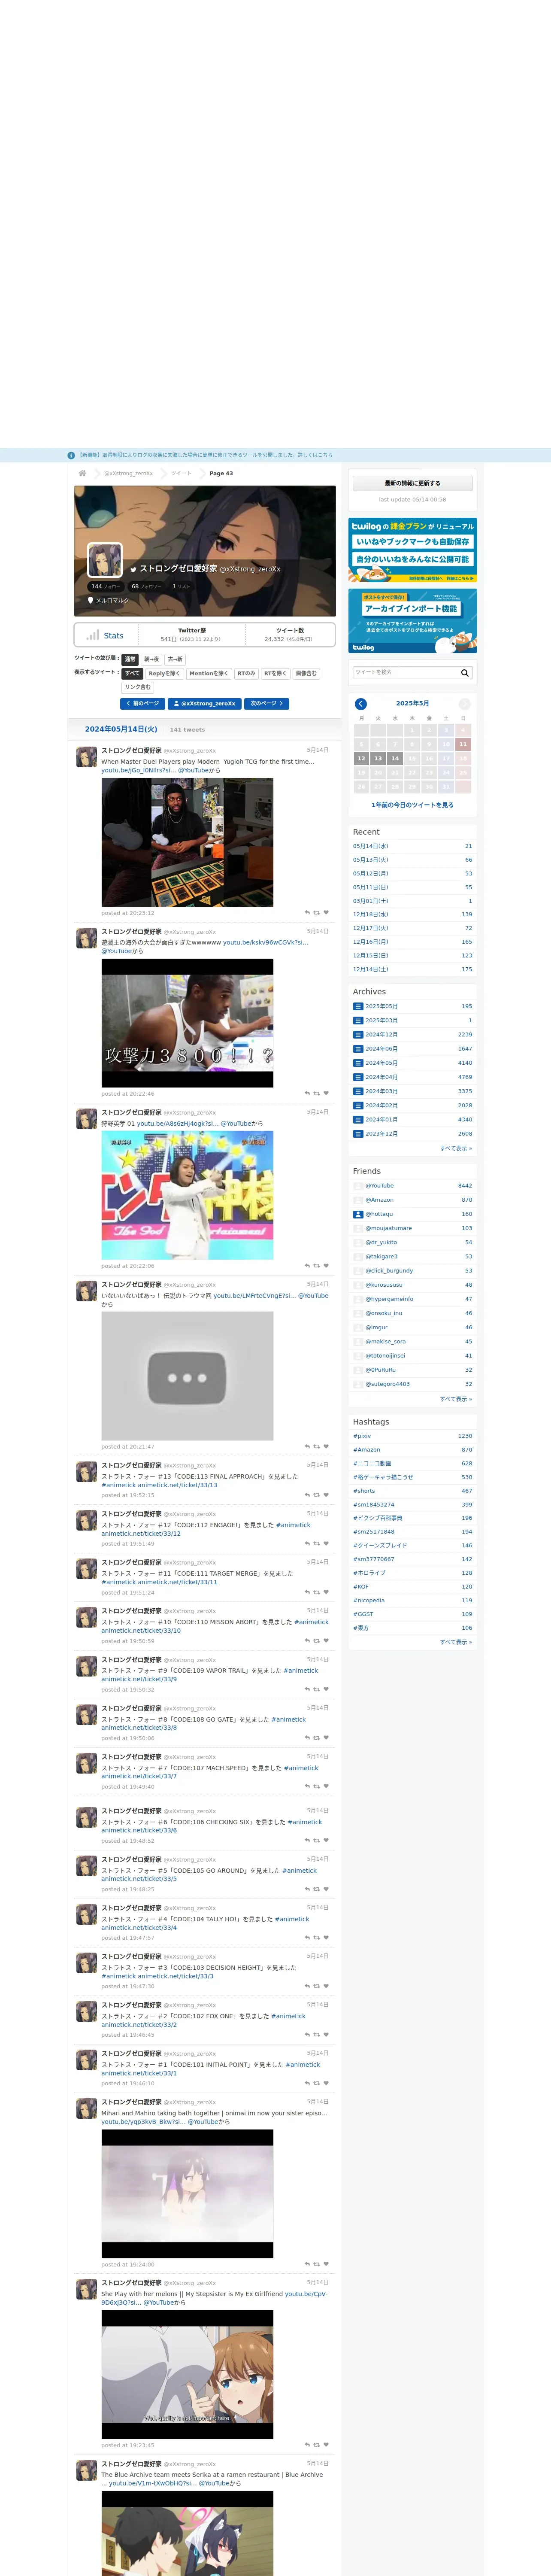Open the youtu.be/jGo_l0NlIrs link
This screenshot has height=2576, width=551.
click(x=138, y=770)
